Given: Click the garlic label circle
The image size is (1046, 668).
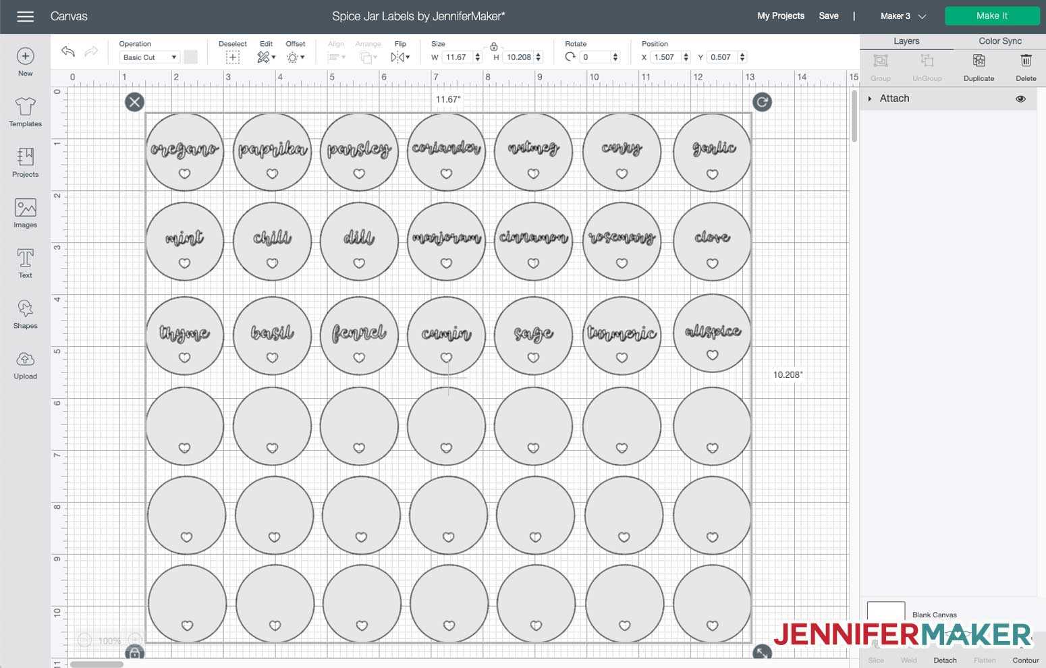Looking at the screenshot, I should point(712,152).
